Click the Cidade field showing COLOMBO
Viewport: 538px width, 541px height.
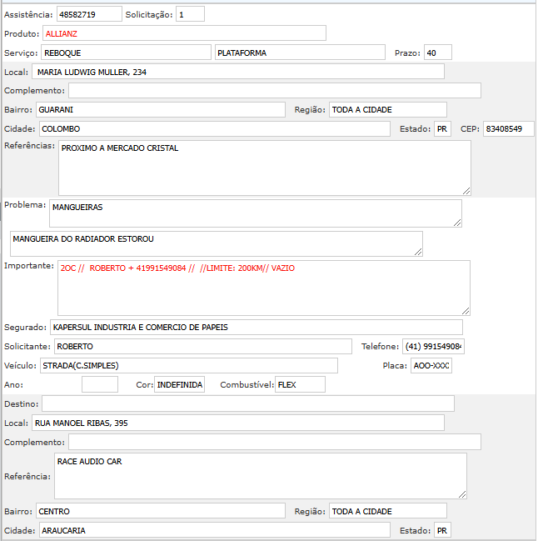214,129
